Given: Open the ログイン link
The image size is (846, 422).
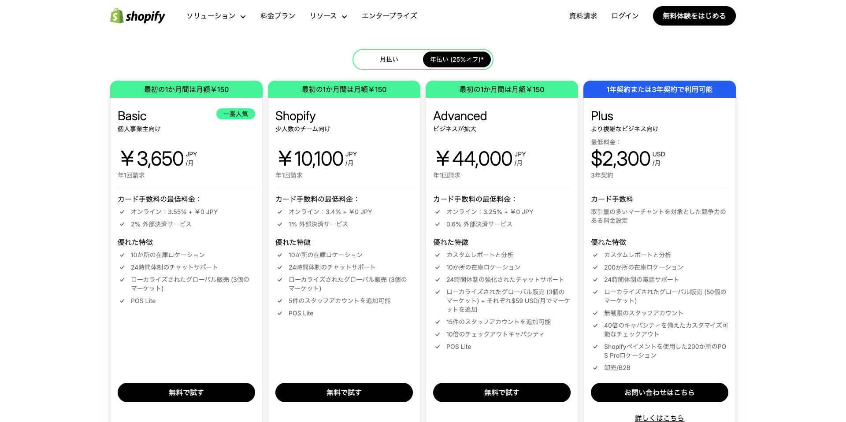Looking at the screenshot, I should [x=625, y=16].
